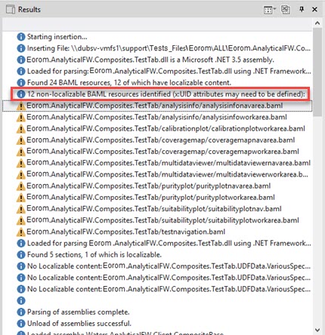This screenshot has width=325, height=335.
Task: Click scroll down arrow of results list
Action: 317,330
